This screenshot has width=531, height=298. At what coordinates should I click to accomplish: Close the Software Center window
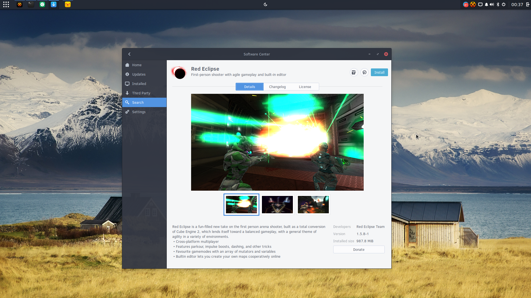(386, 54)
